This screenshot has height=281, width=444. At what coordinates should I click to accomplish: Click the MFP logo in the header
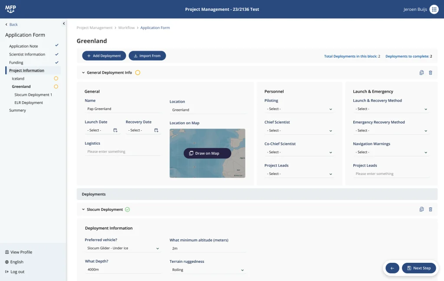pyautogui.click(x=10, y=9)
